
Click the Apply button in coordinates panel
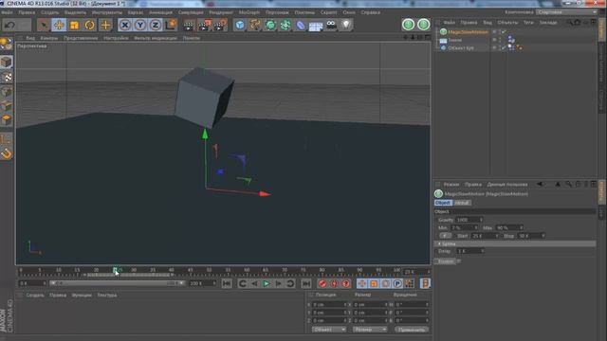pyautogui.click(x=411, y=330)
